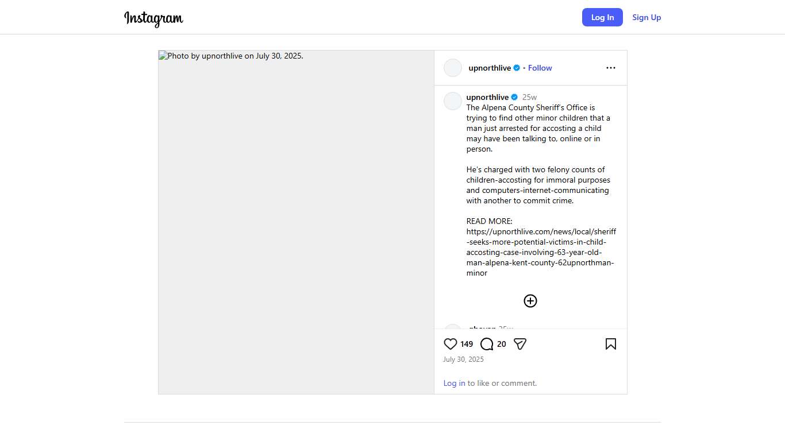
Task: Load more comments with the plus circle
Action: (x=530, y=301)
